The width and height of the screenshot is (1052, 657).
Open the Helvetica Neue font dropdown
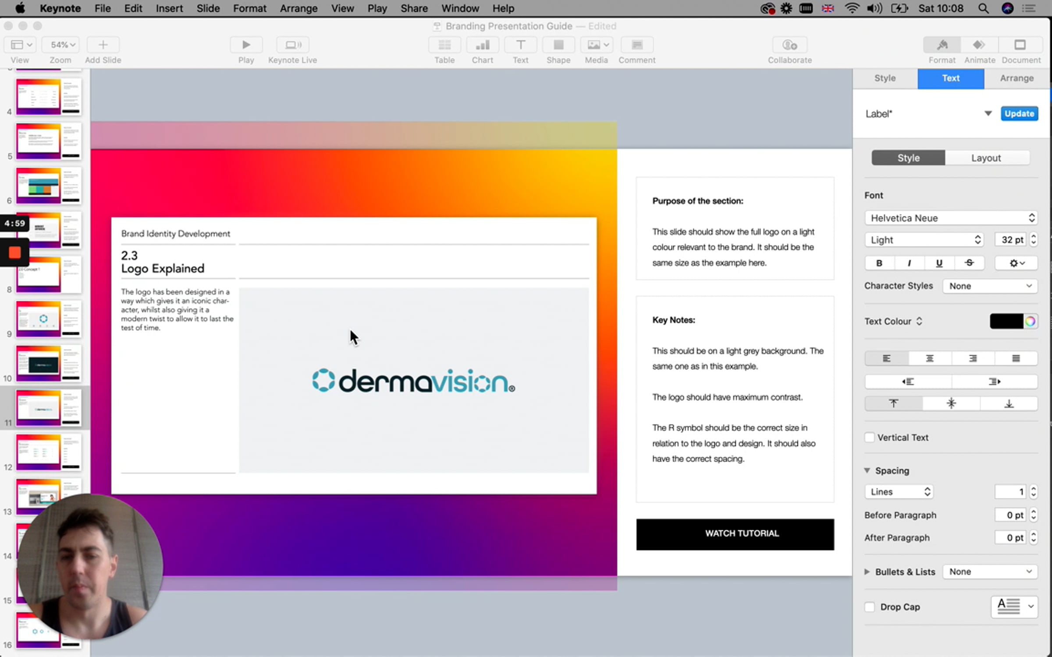[x=950, y=218]
